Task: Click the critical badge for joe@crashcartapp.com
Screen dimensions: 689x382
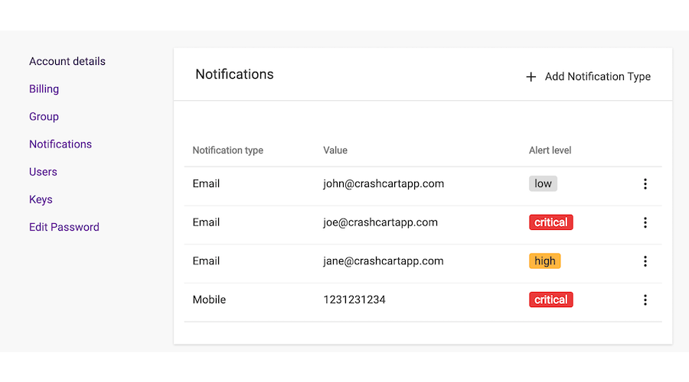Action: click(x=551, y=222)
